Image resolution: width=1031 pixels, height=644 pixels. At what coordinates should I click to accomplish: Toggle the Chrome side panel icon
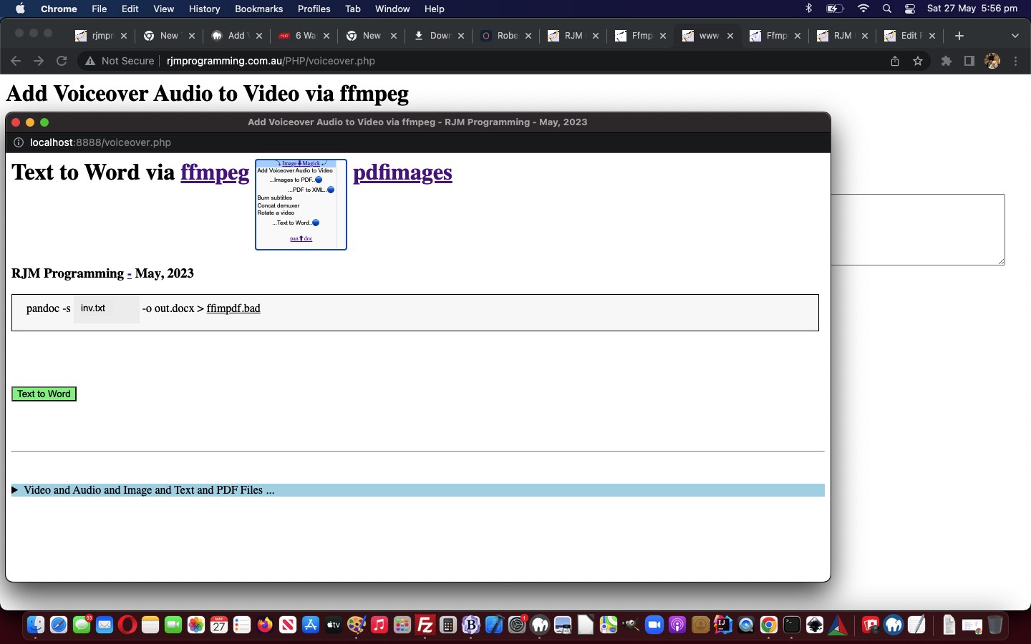[969, 61]
